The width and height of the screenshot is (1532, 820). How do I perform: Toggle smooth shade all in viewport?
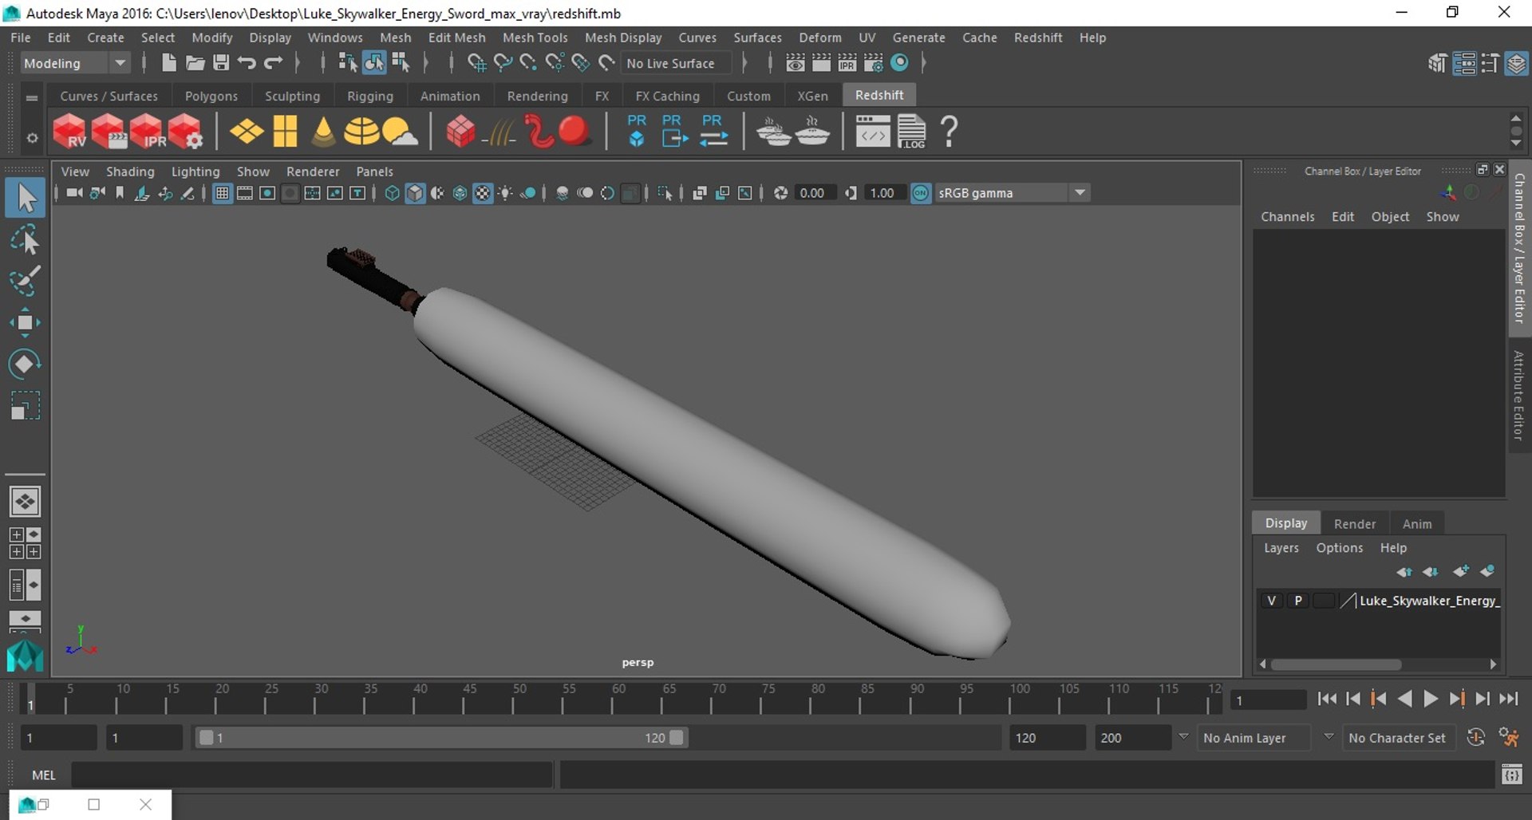click(x=415, y=193)
